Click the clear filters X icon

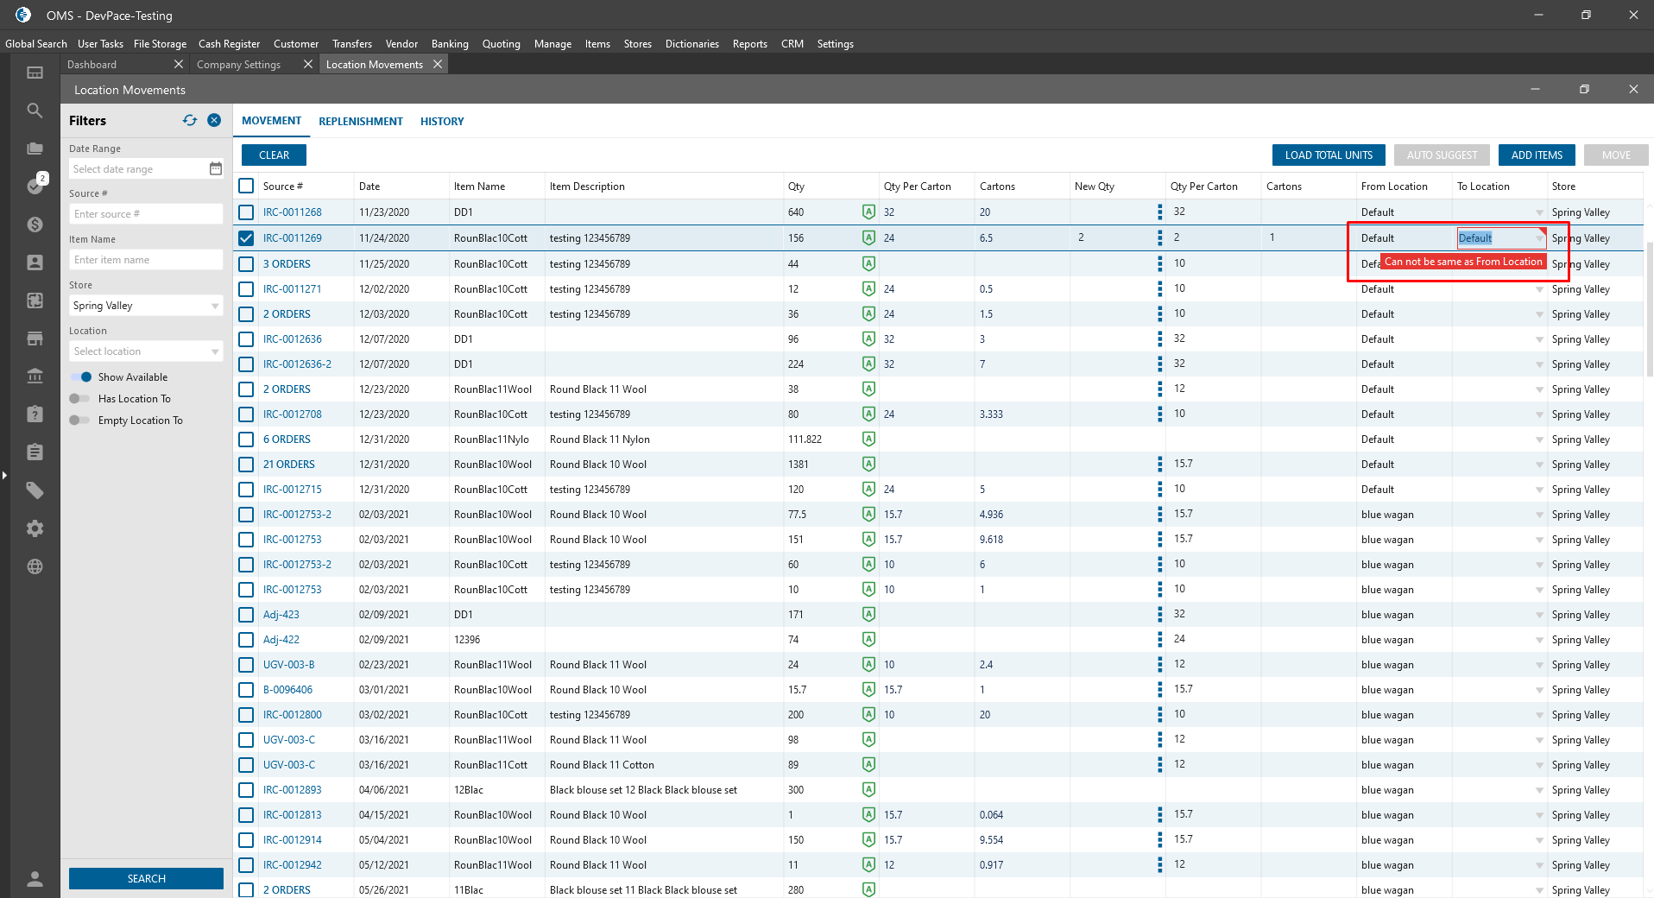tap(214, 121)
